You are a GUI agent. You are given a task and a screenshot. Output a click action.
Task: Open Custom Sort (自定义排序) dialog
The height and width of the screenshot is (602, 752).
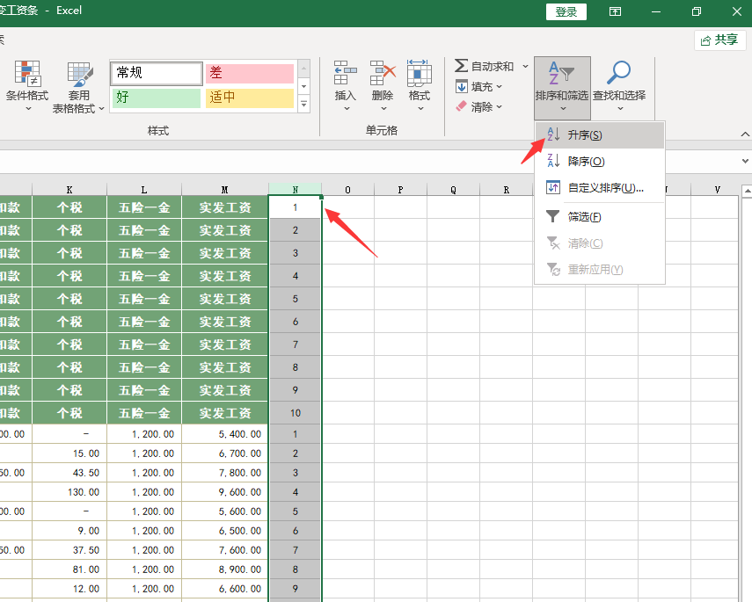pyautogui.click(x=605, y=188)
